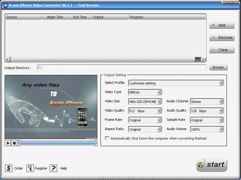
Task: Click the radiation icon on the start button
Action: [x=201, y=165]
